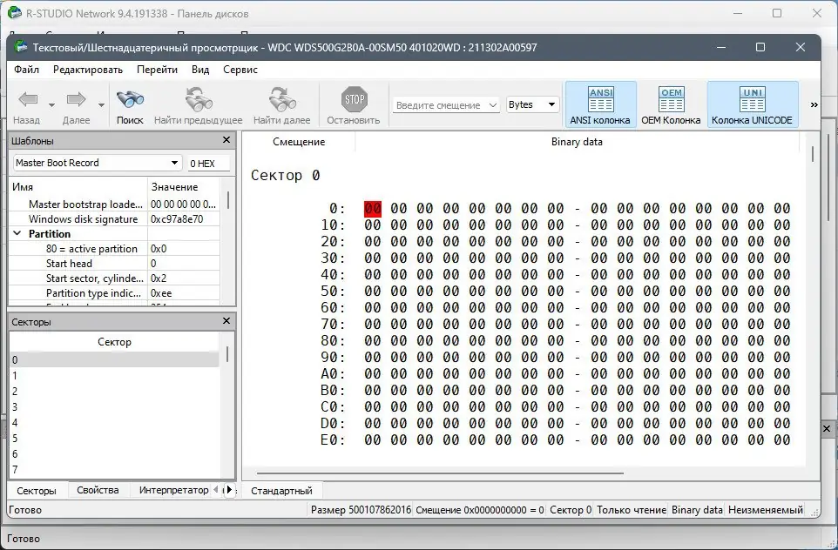This screenshot has width=838, height=550.
Task: Click the hex view horizontal scrollbar
Action: pyautogui.click(x=439, y=473)
